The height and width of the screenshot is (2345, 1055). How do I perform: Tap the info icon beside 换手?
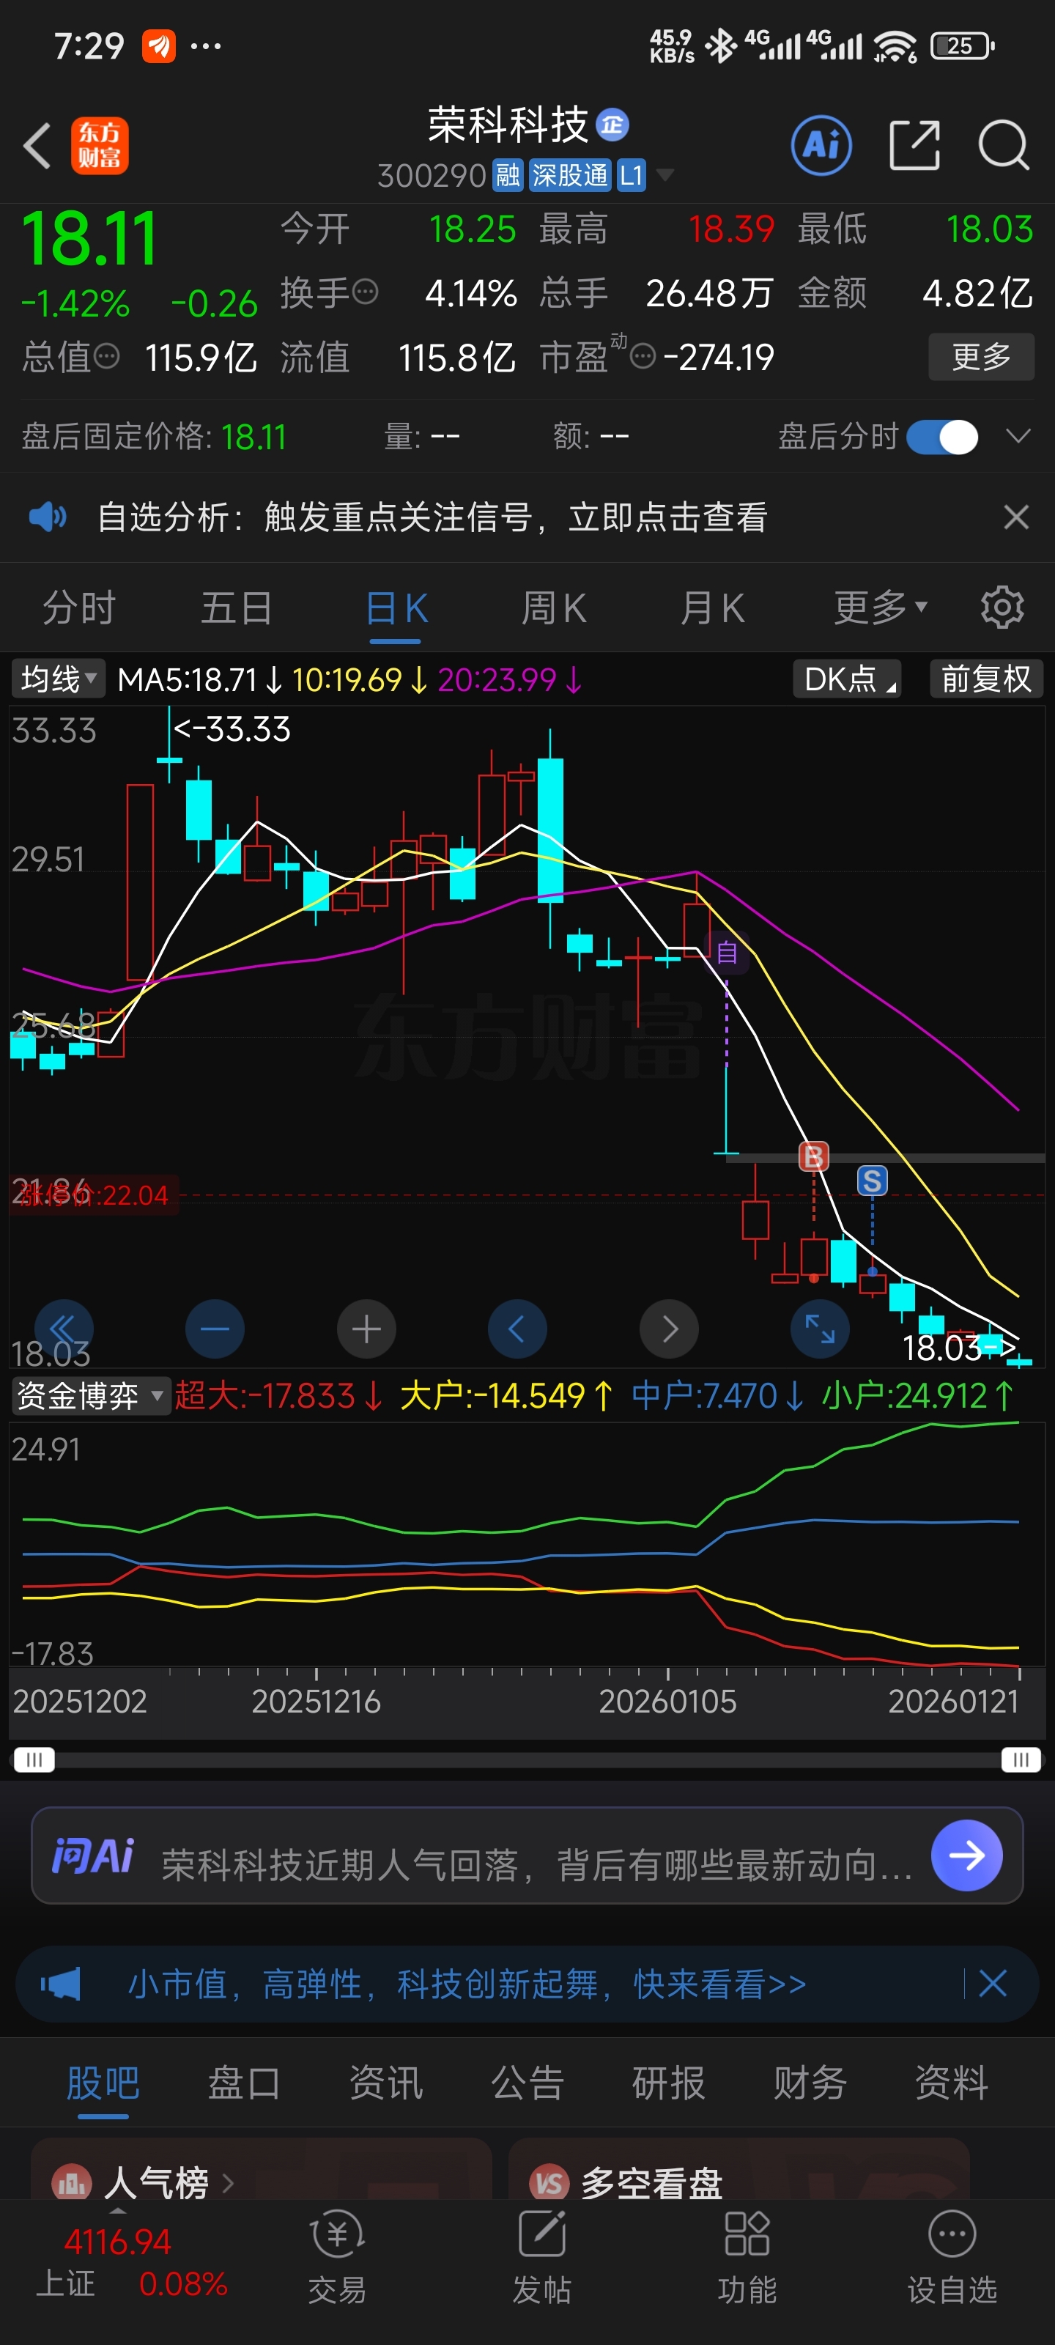click(365, 292)
